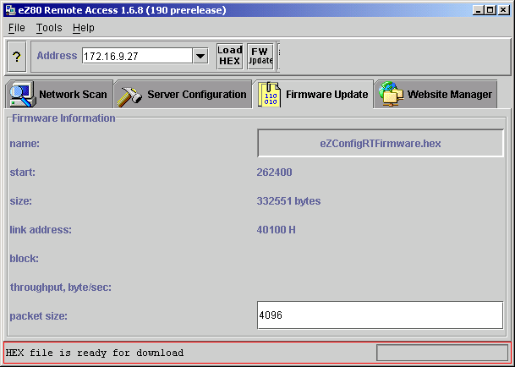Screen dimensions: 515x367
Task: Click the progress bar in status bar
Action: pyautogui.click(x=442, y=353)
